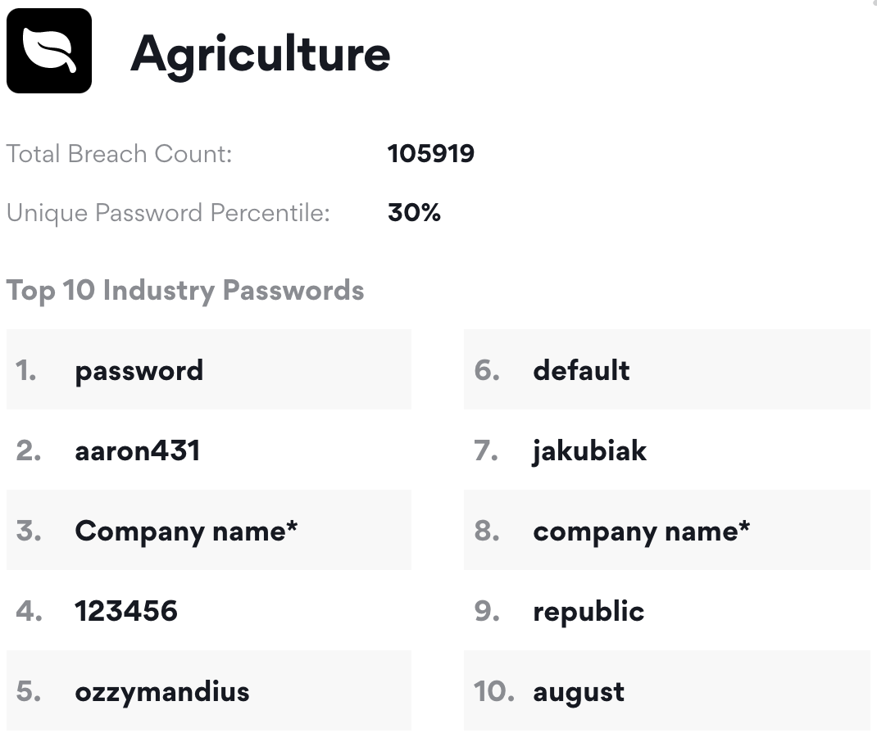This screenshot has width=877, height=742.
Task: Click the entry 'default'
Action: [666, 369]
